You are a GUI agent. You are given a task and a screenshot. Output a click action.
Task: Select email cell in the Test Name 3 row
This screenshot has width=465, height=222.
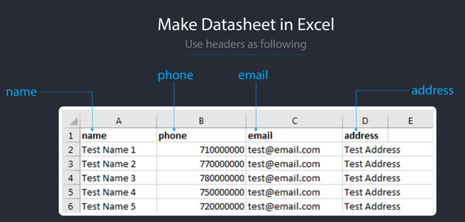pos(294,178)
